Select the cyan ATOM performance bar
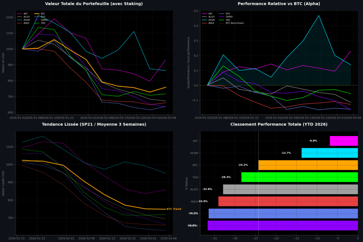363x242 pixels. pyautogui.click(x=329, y=153)
